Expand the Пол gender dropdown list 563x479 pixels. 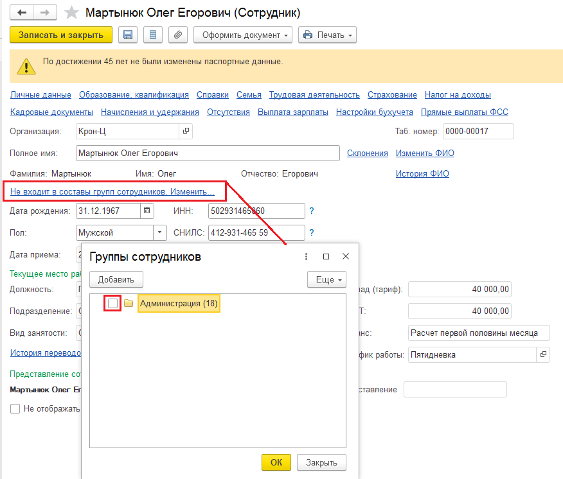pyautogui.click(x=159, y=232)
